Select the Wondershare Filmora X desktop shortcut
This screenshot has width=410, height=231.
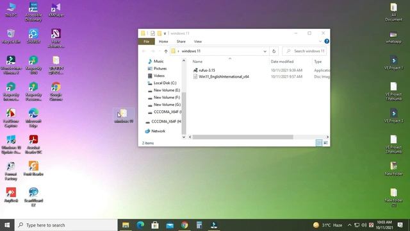(x=11, y=65)
